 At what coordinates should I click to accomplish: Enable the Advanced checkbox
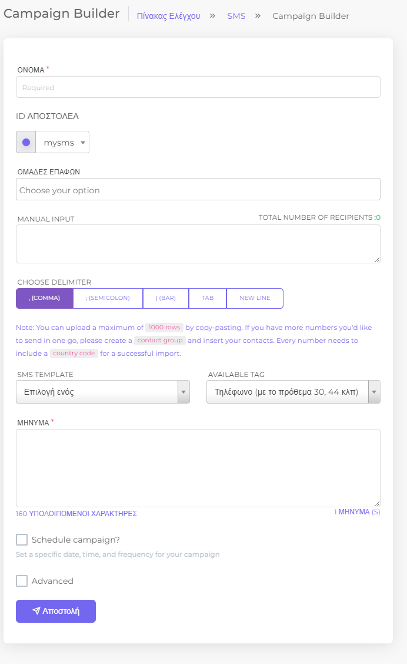tap(22, 580)
